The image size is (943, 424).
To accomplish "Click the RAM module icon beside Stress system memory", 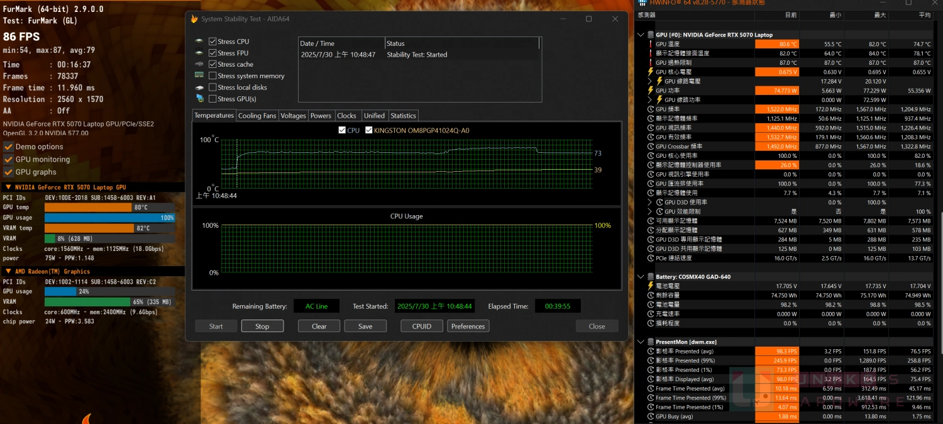I will point(199,75).
